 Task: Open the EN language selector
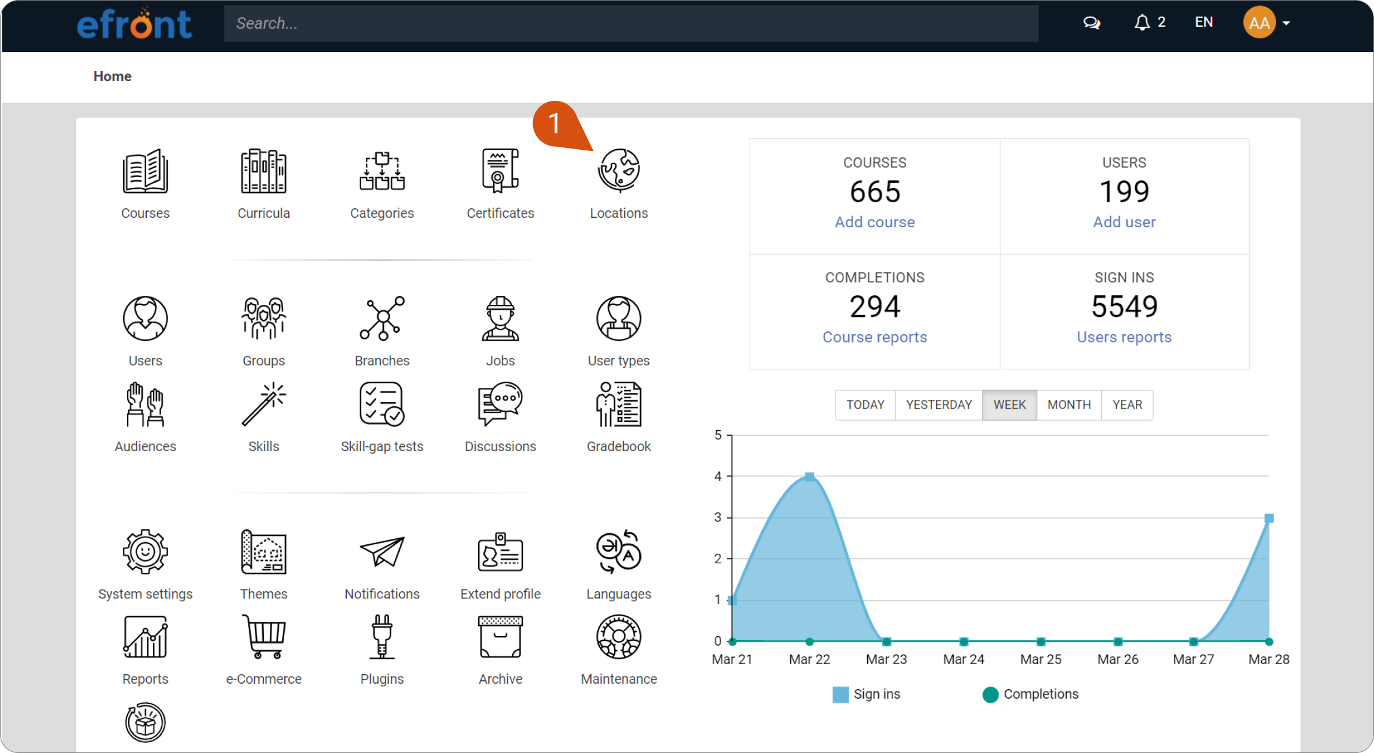click(1203, 23)
